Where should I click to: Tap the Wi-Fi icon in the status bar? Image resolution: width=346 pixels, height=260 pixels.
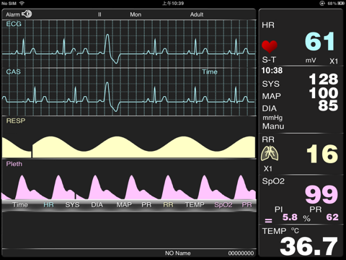[x=22, y=4]
